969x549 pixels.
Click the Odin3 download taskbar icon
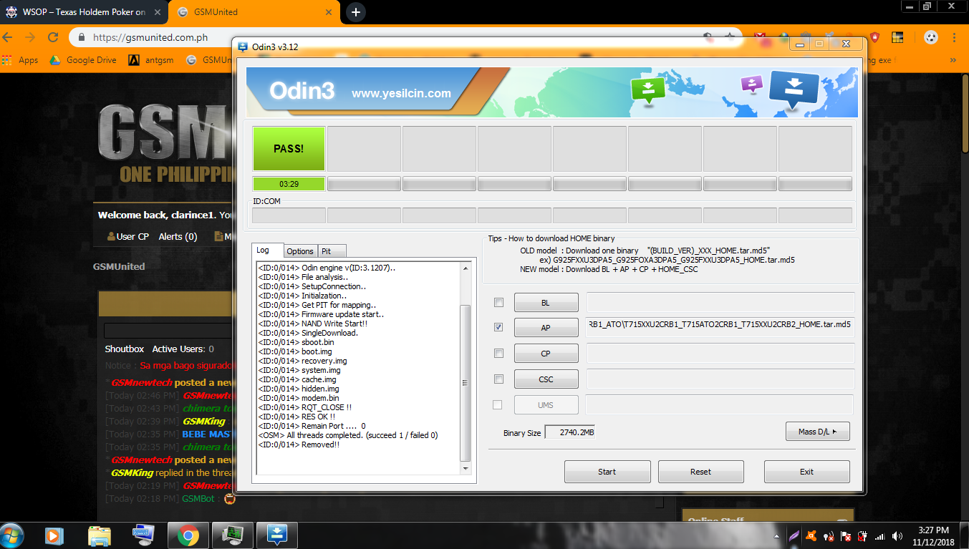(277, 535)
